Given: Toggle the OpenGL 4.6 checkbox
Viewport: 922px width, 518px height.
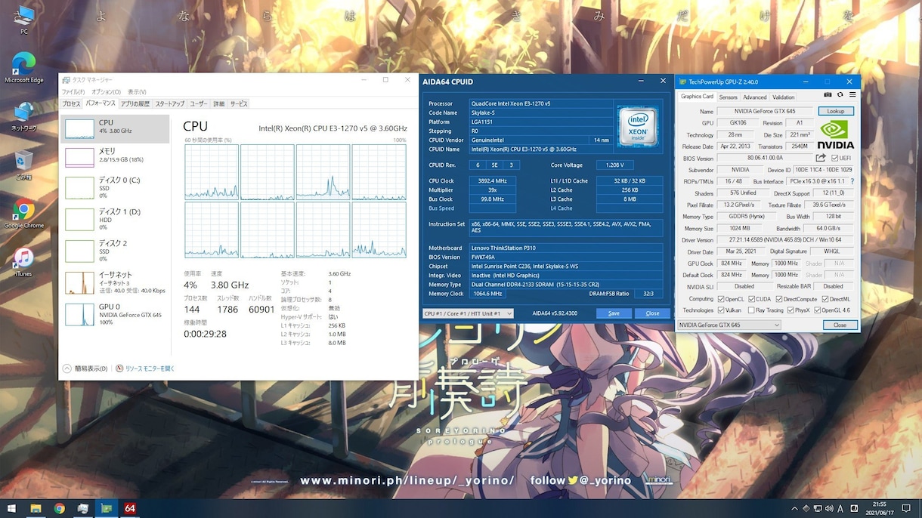Looking at the screenshot, I should pos(818,310).
